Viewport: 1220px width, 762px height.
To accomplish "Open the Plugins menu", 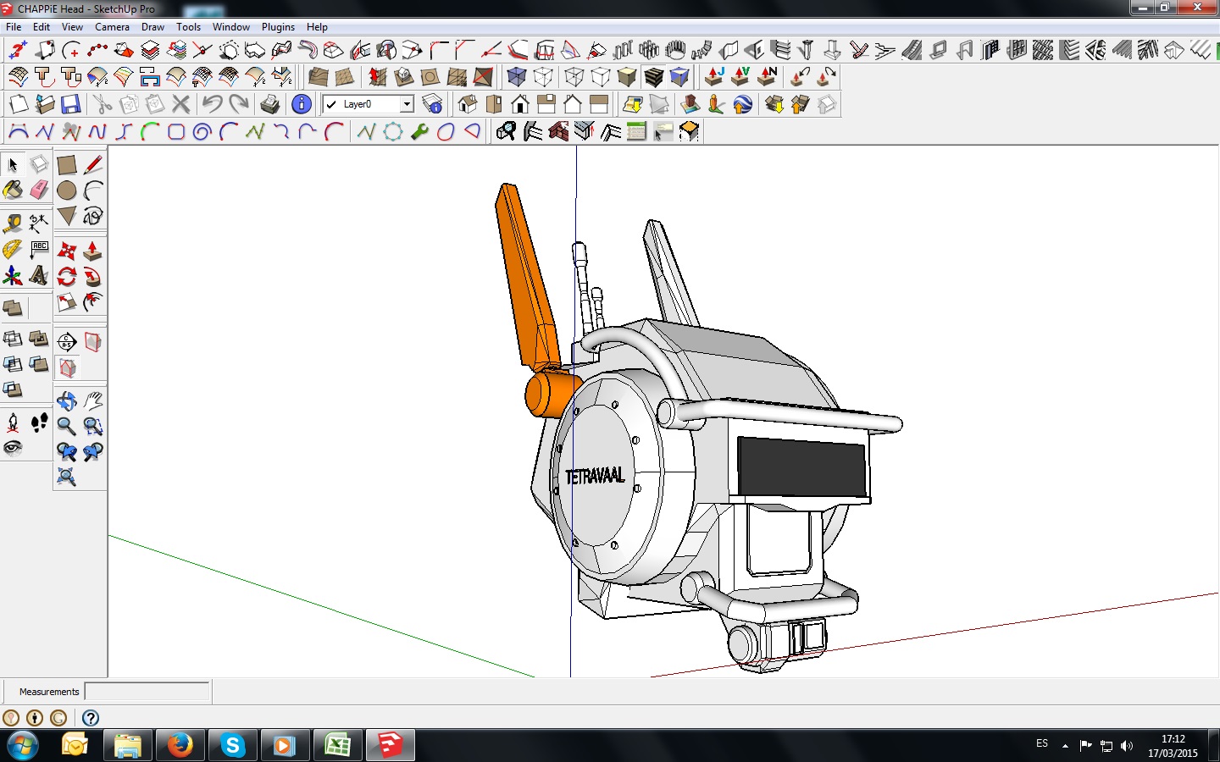I will [278, 27].
